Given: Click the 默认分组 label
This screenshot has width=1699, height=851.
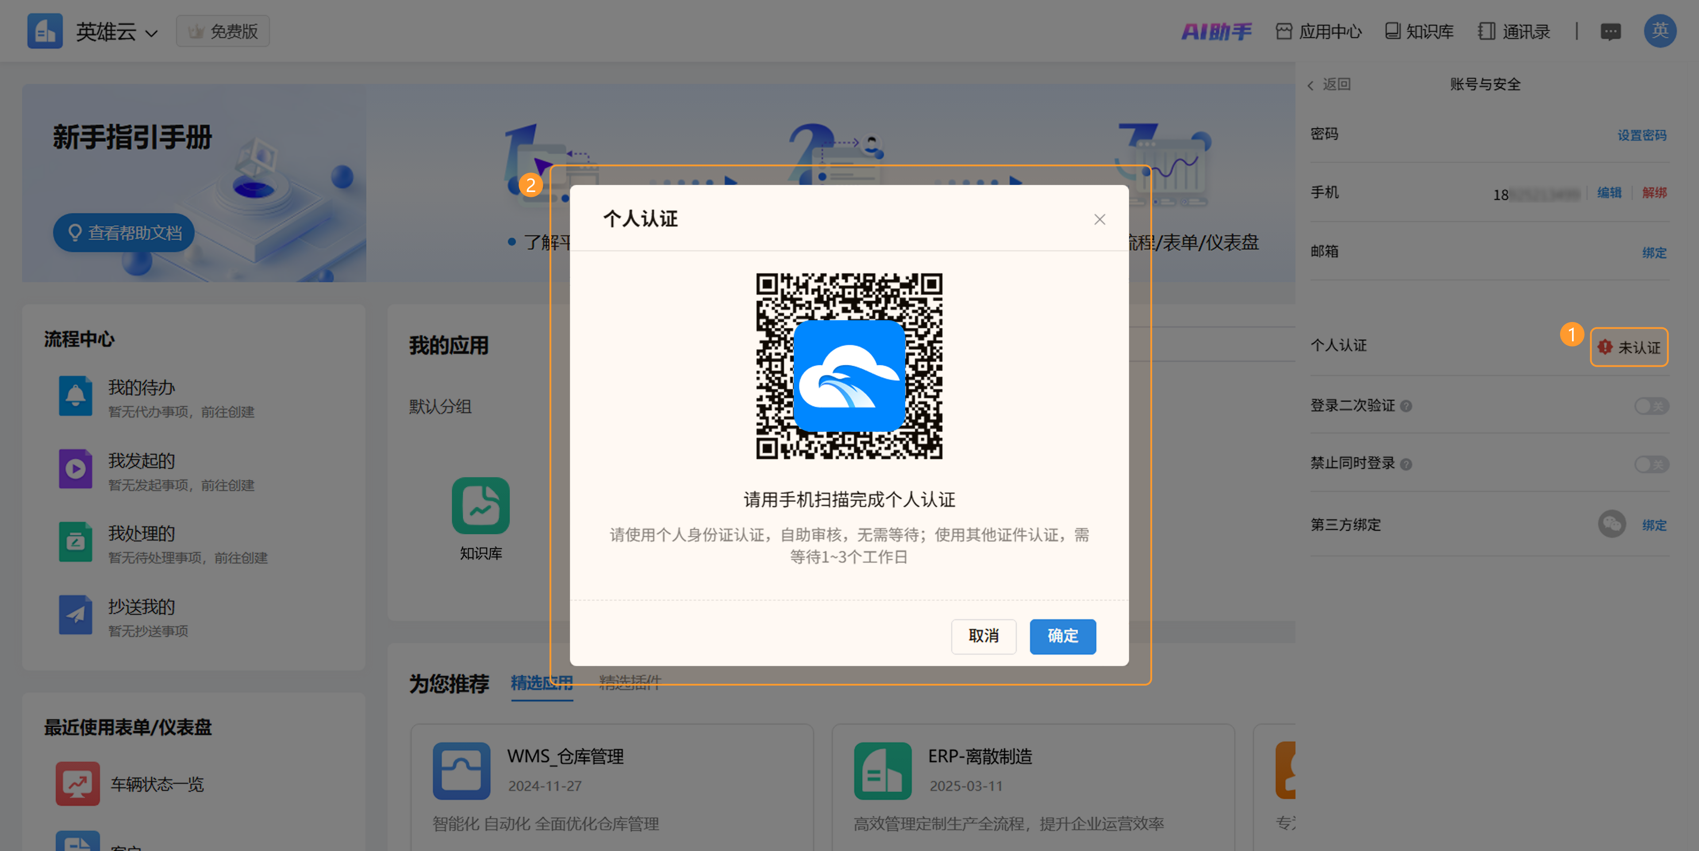Looking at the screenshot, I should coord(440,407).
